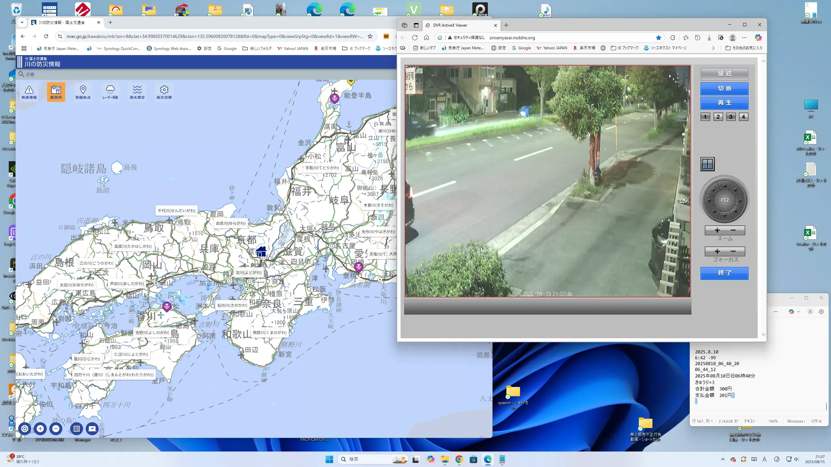Screen dimensions: 831x467
Task: Select camera channel 4 button
Action: click(743, 117)
